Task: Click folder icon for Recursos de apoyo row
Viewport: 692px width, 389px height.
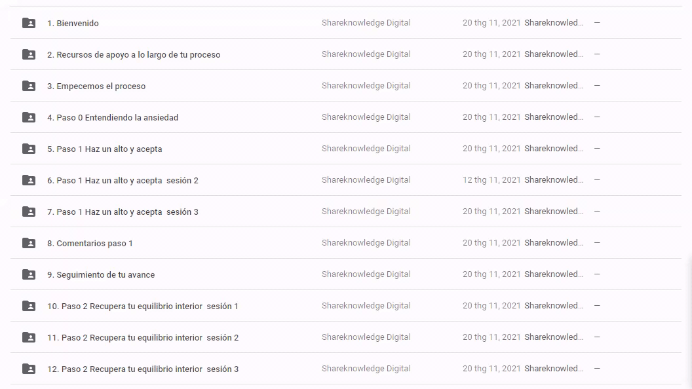Action: pyautogui.click(x=29, y=54)
